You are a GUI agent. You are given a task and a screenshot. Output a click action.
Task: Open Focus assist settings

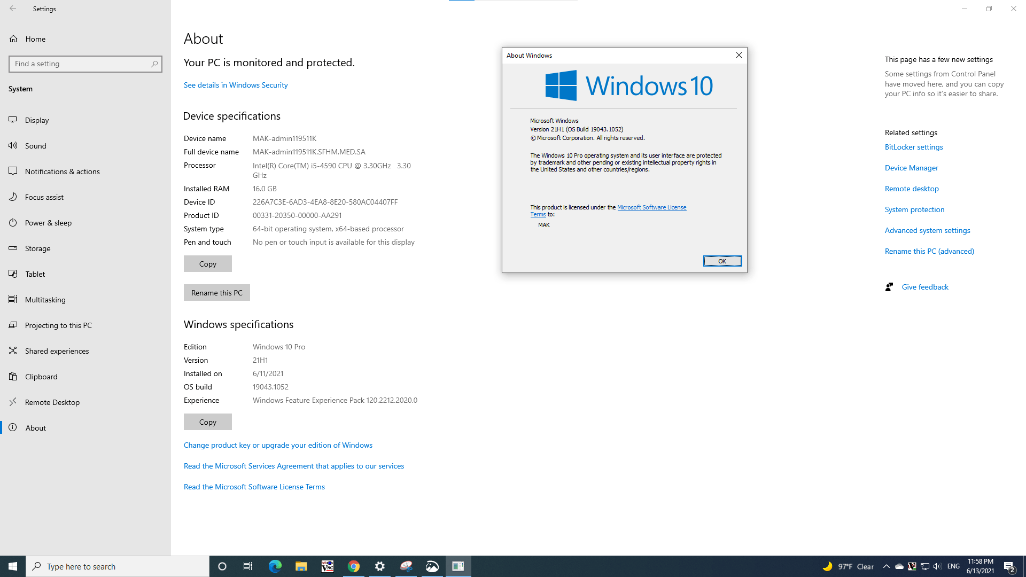click(85, 197)
